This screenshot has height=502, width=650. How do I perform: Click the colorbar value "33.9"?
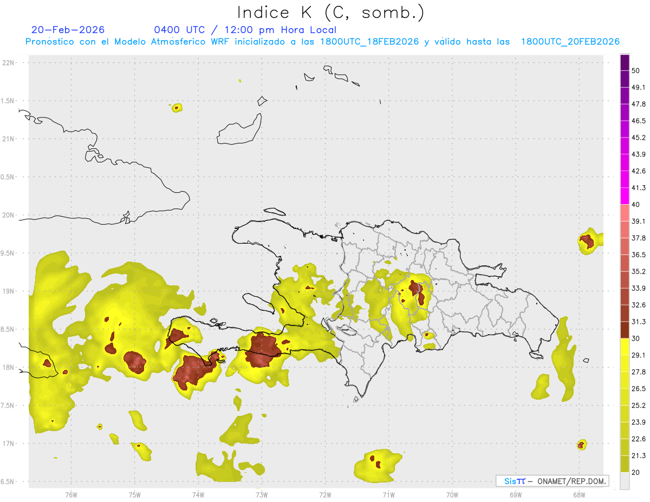tap(639, 288)
